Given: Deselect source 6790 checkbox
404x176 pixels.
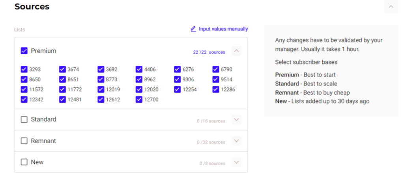Looking at the screenshot, I should (216, 69).
